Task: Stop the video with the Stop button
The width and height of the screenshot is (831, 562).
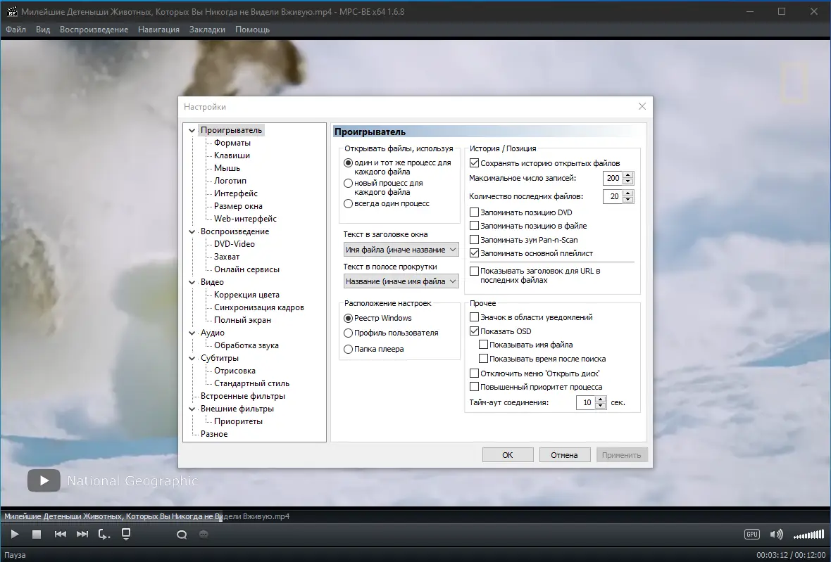Action: point(37,535)
